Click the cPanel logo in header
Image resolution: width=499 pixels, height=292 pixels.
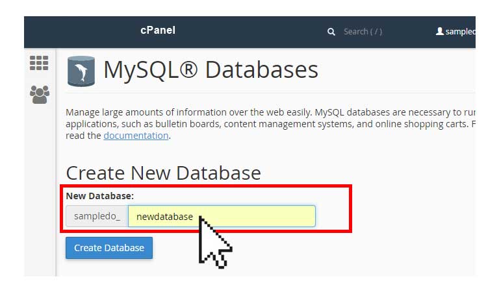pyautogui.click(x=158, y=30)
